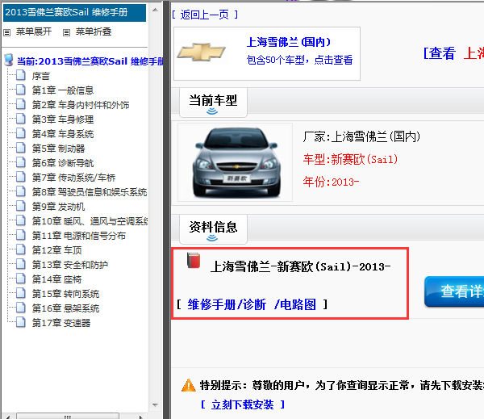The height and width of the screenshot is (419, 484).
Task: Click the page icon beside 第8章 驾驶员信息和娱乐系统
Action: coord(21,191)
